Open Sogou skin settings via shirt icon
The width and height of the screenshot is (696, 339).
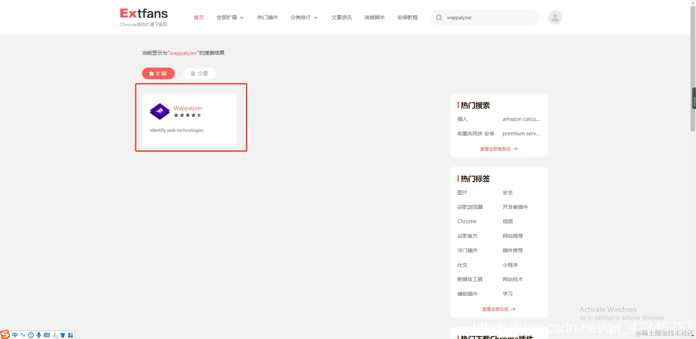click(63, 335)
